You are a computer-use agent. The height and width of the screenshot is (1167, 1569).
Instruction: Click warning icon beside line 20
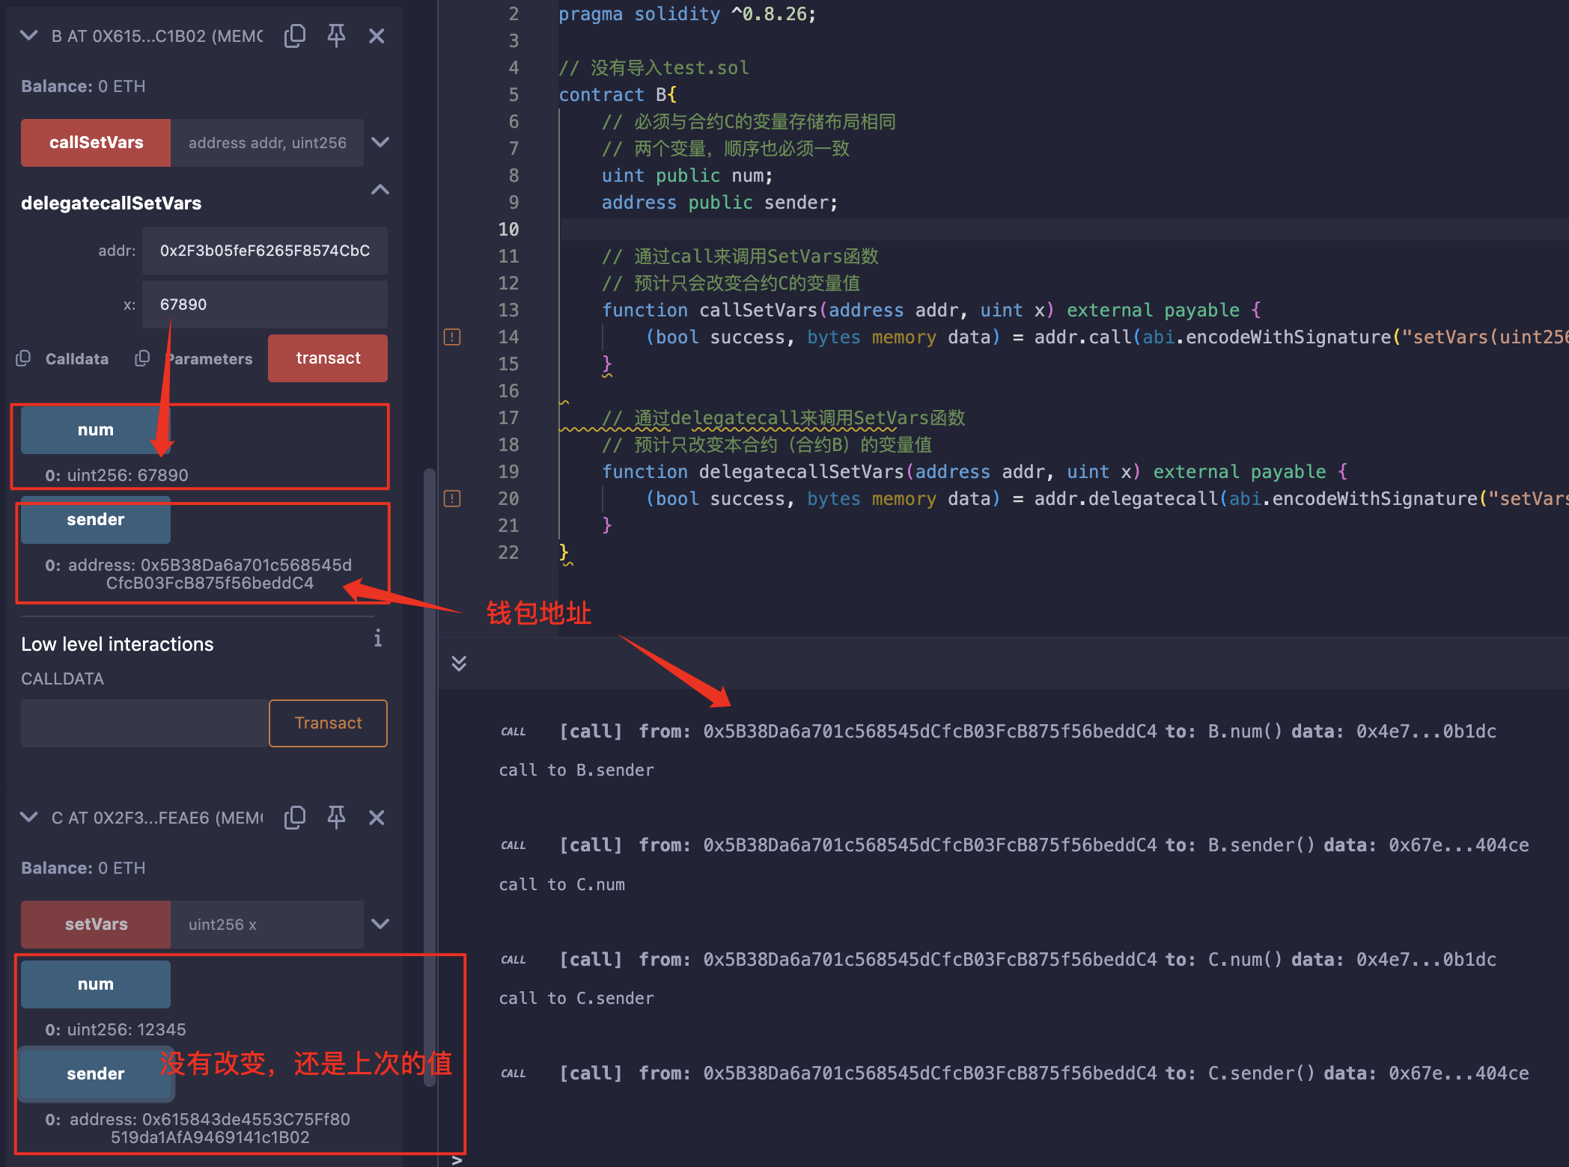point(452,498)
